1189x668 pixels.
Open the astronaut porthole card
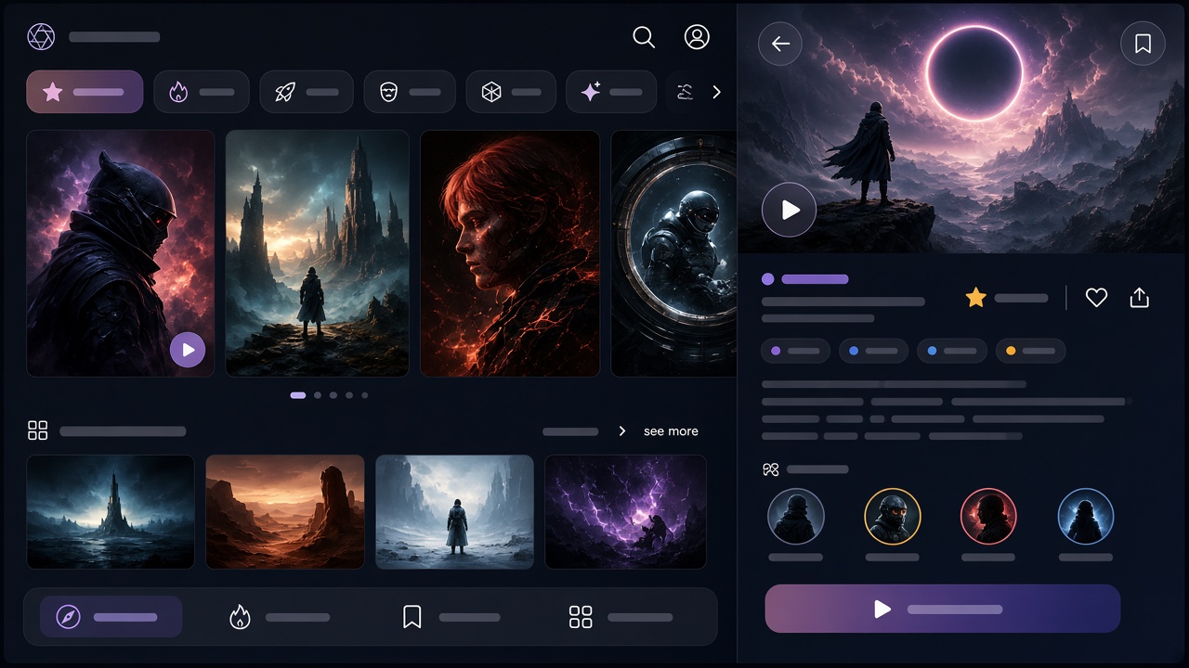pyautogui.click(x=673, y=253)
